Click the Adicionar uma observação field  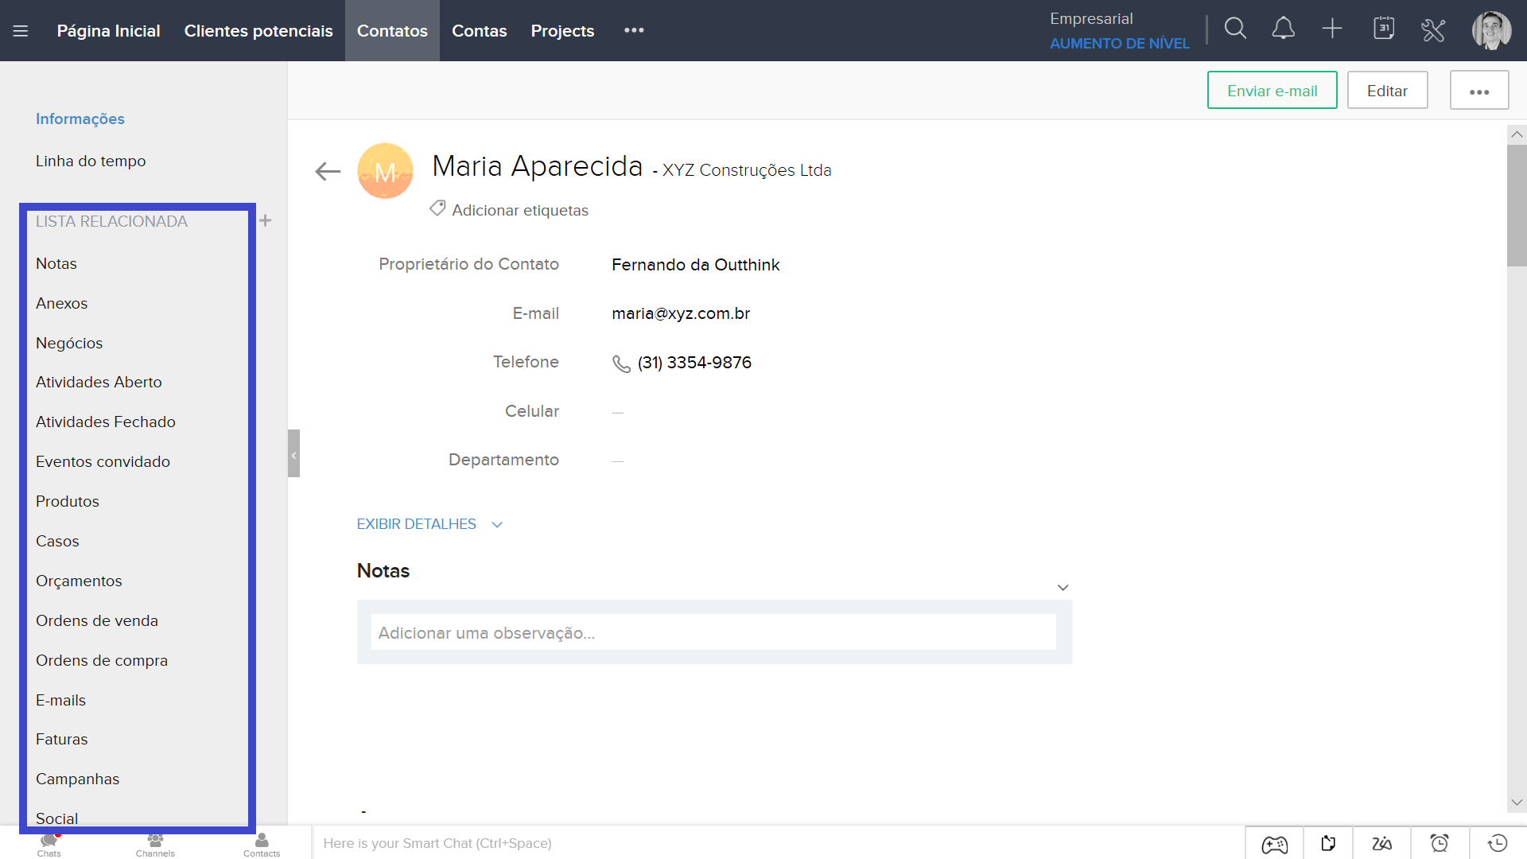point(713,633)
